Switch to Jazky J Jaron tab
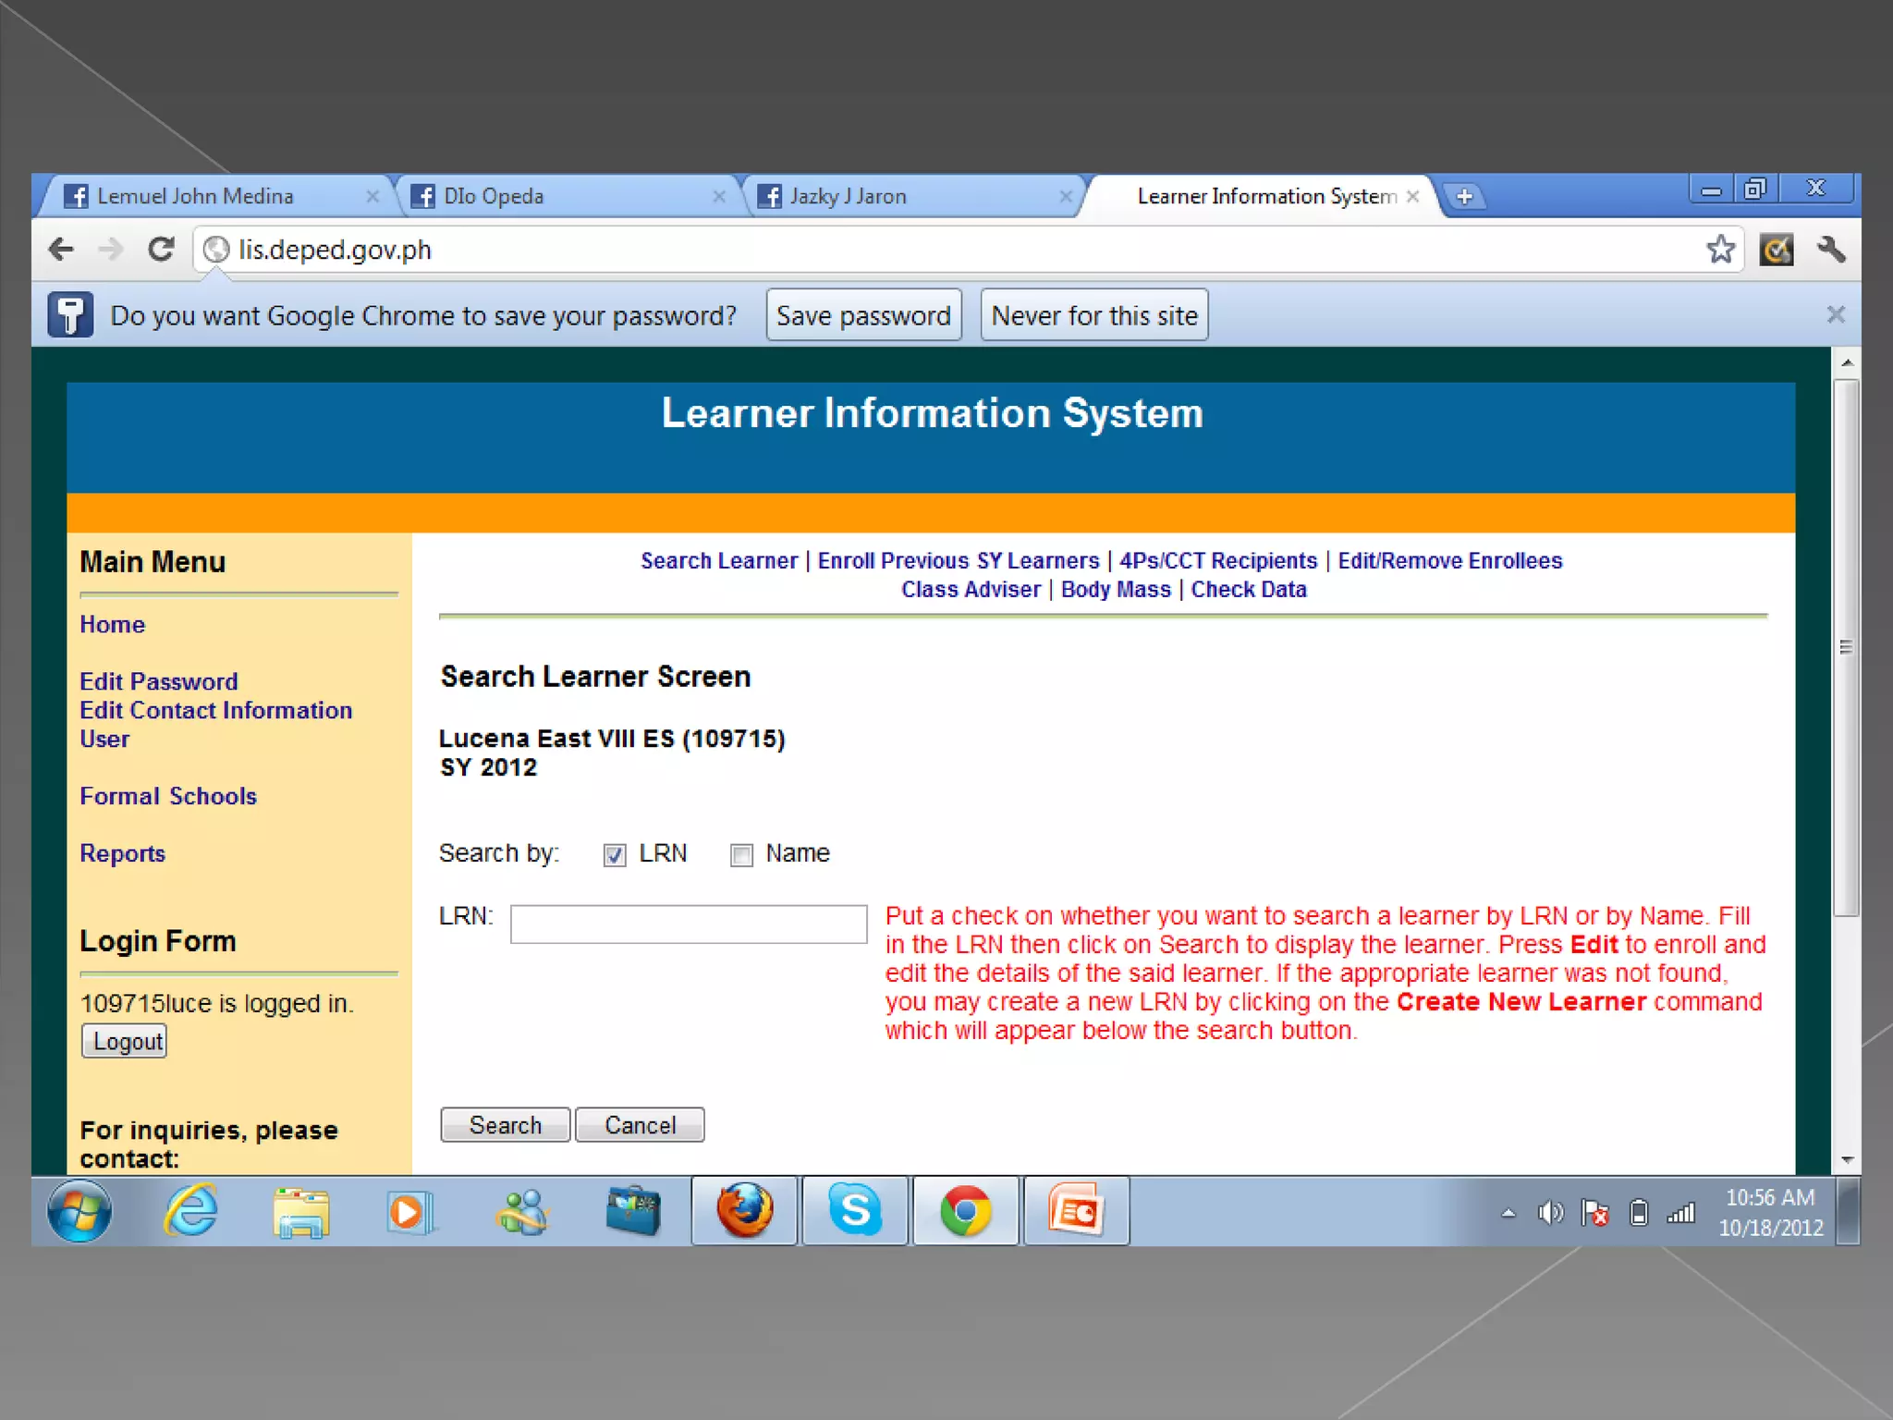 click(910, 196)
